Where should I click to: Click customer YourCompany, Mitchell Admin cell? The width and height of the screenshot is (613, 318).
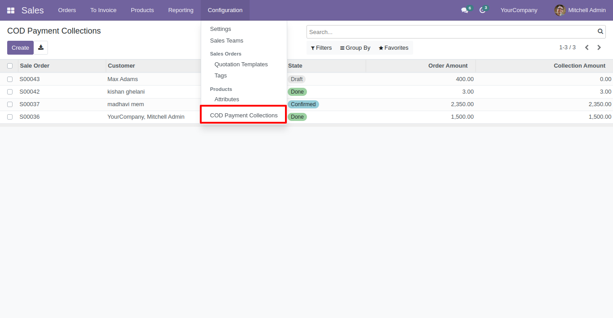pos(146,117)
